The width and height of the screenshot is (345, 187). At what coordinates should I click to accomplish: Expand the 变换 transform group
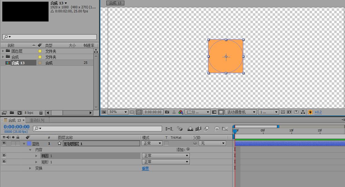[x=30, y=168]
